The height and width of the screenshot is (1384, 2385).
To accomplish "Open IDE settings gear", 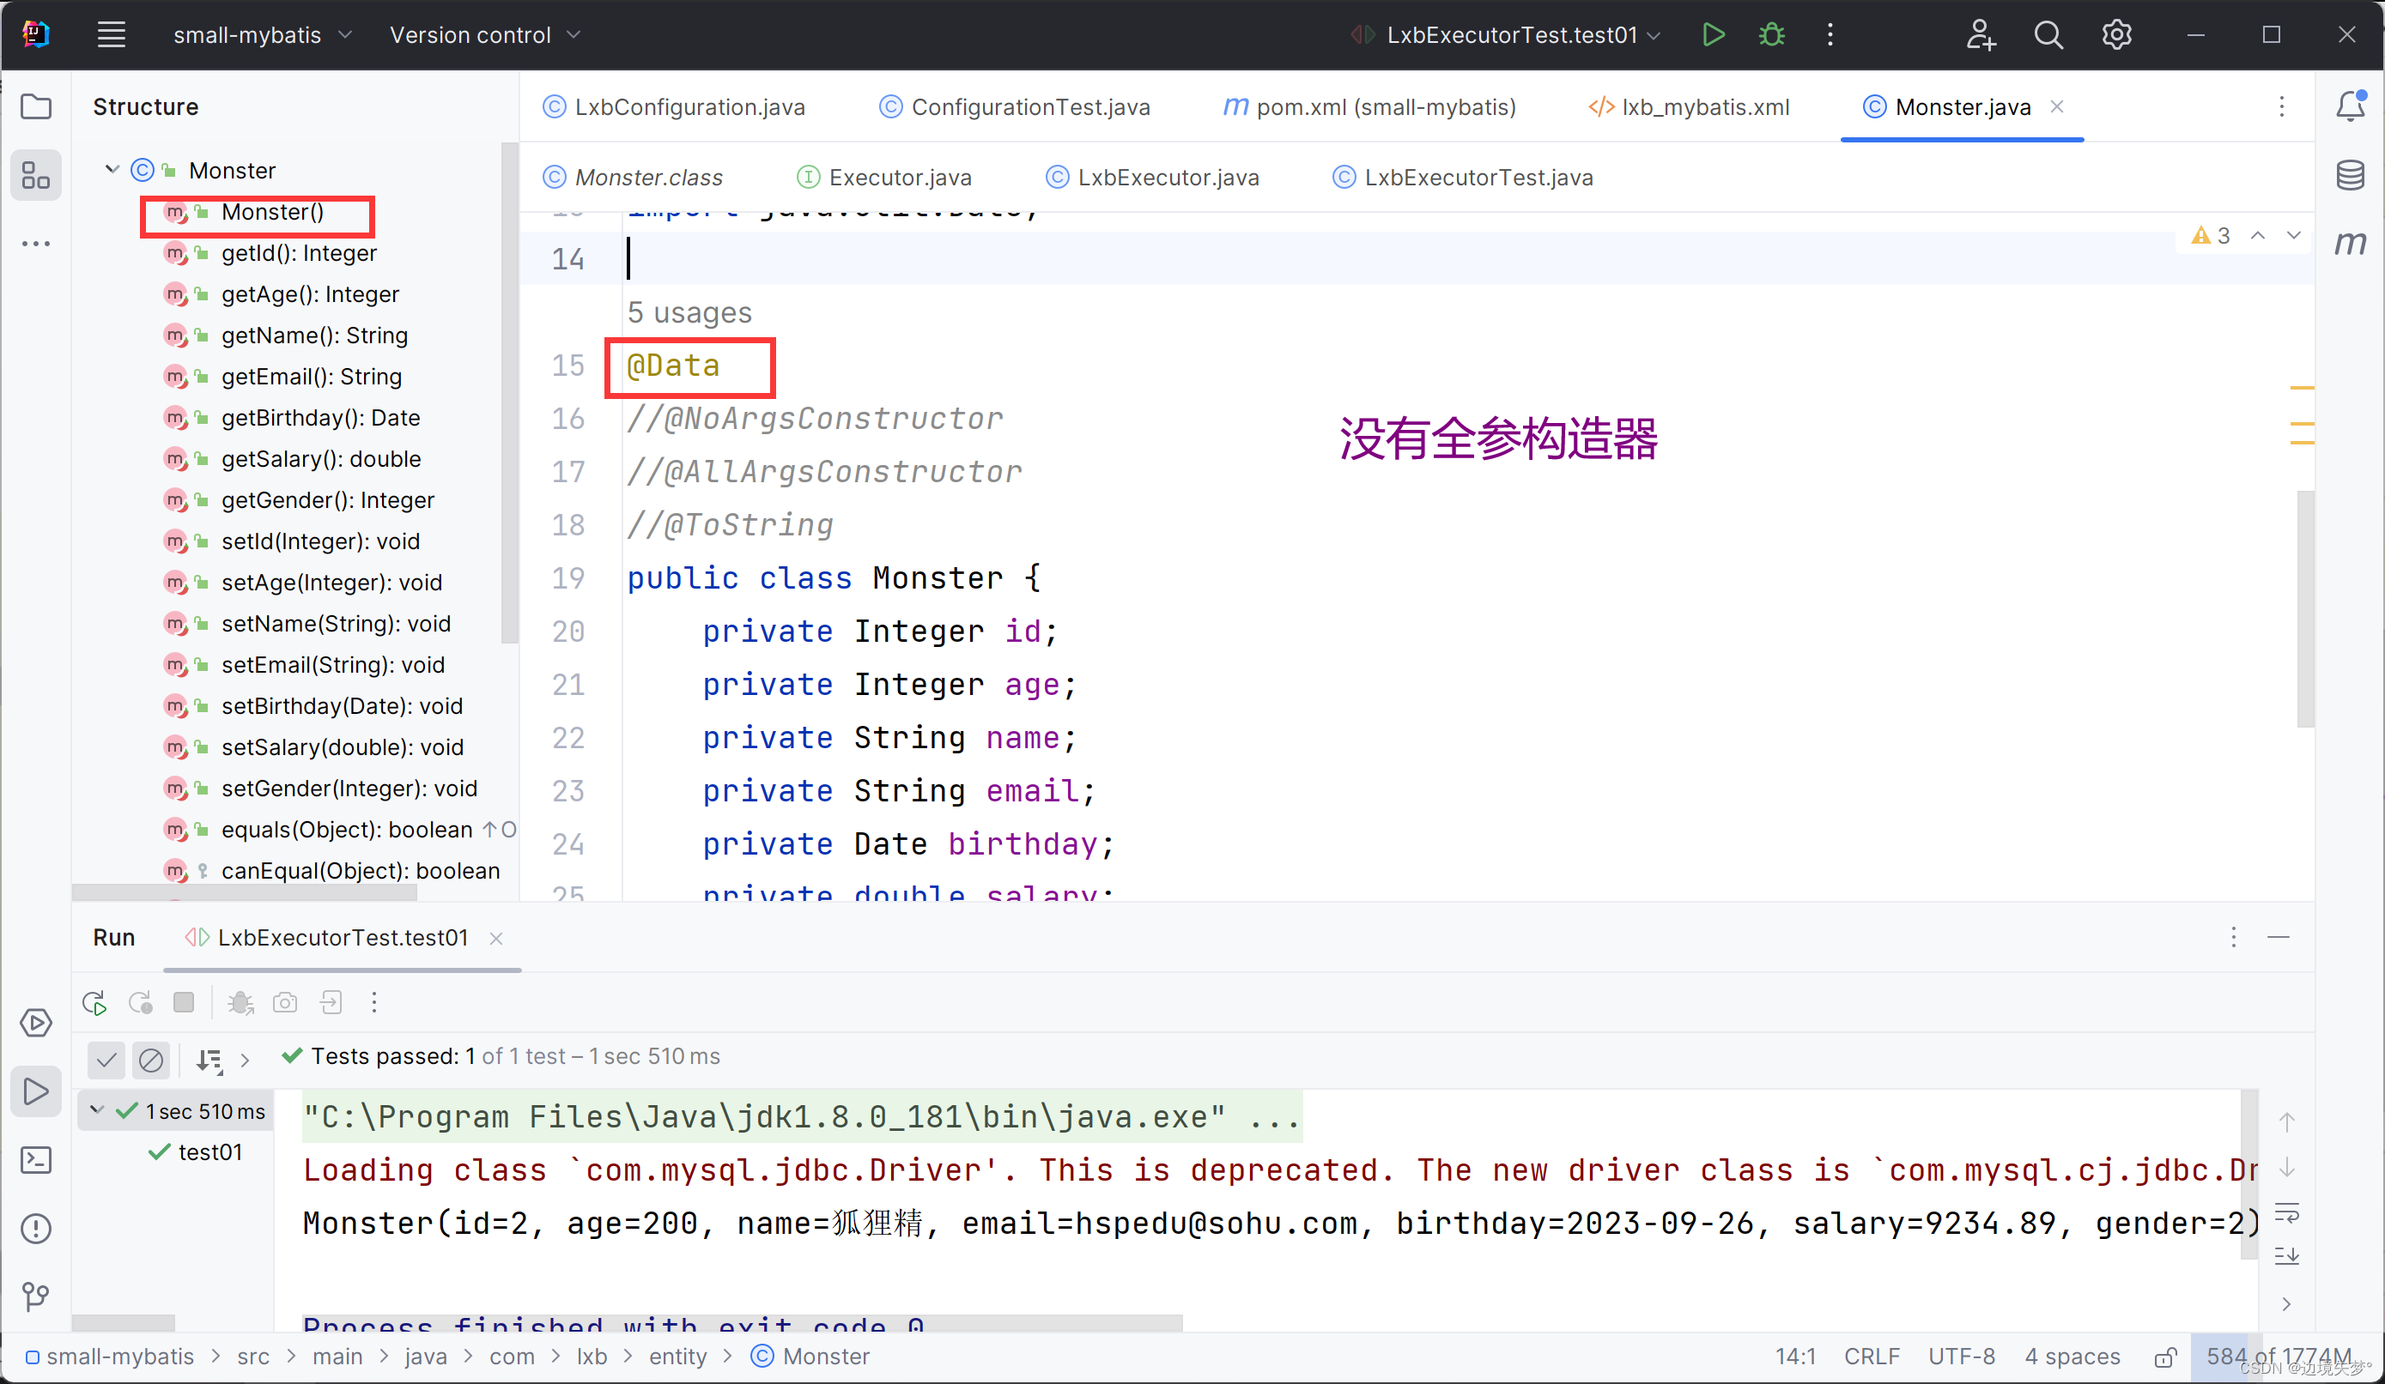I will pyautogui.click(x=2116, y=35).
